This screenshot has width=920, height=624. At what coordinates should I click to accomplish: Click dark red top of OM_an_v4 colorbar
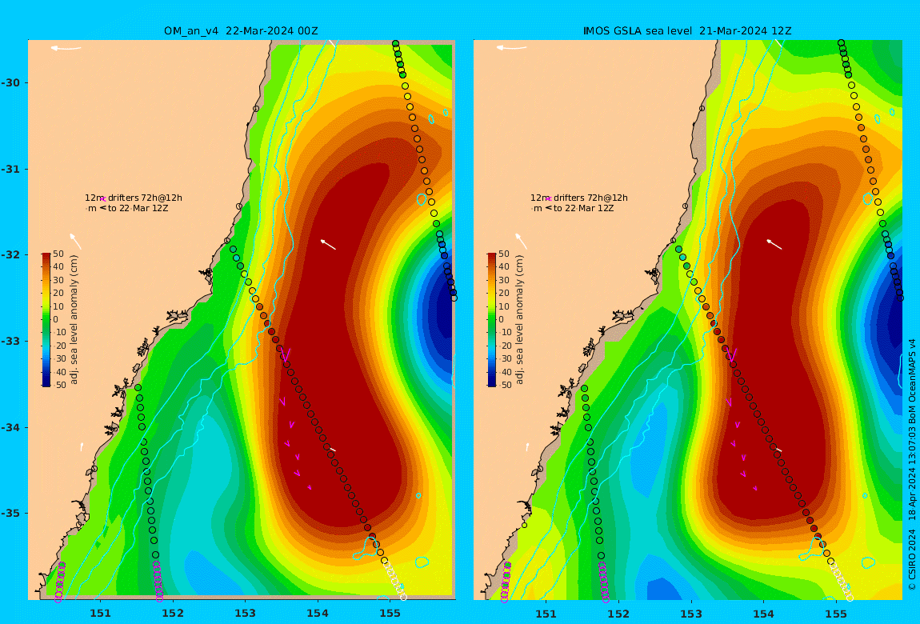[46, 256]
